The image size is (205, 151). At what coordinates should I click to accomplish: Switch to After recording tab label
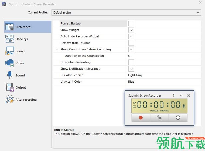point(26,100)
